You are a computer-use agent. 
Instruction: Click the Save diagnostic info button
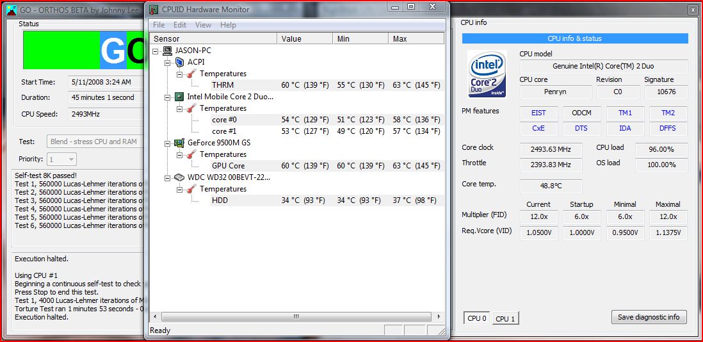pos(649,317)
